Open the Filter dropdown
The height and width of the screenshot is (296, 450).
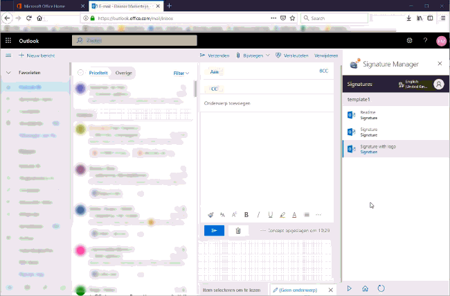click(181, 73)
